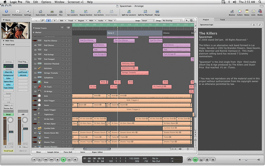265x166 pixels.
Task: Solo the Snare track
Action: coord(69,105)
